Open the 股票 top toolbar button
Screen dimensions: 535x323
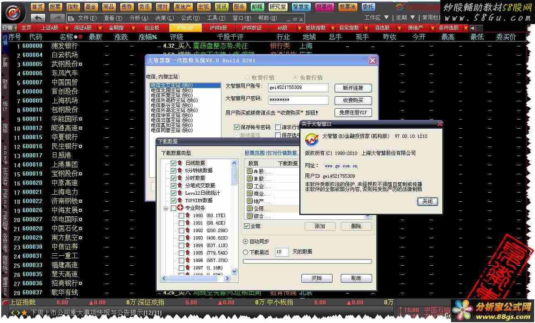pos(55,7)
